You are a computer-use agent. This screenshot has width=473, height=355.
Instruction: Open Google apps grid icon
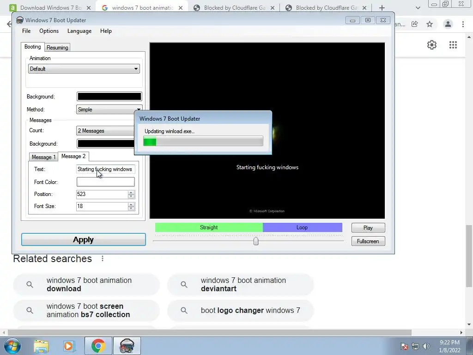[x=453, y=45]
